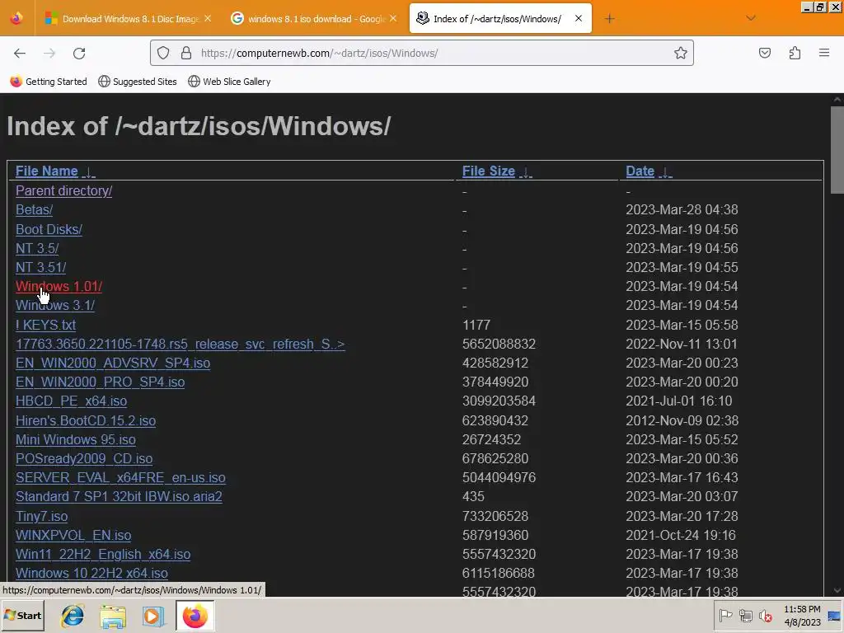Click descending arrow next to Date
This screenshot has width=844, height=633.
tap(666, 172)
